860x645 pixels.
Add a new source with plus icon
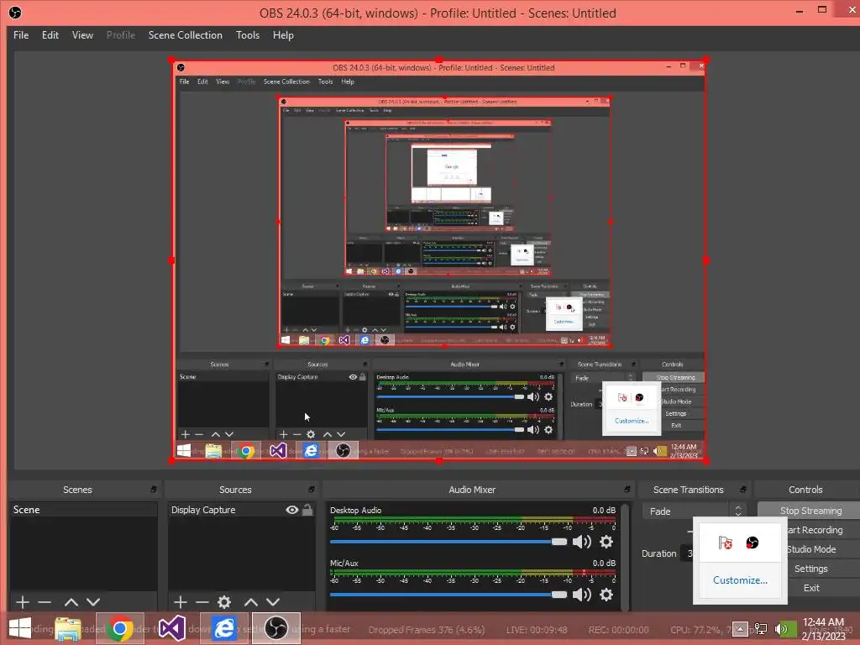[x=180, y=602]
